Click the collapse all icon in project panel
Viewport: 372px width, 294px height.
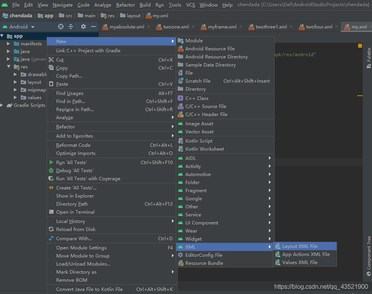coord(71,27)
